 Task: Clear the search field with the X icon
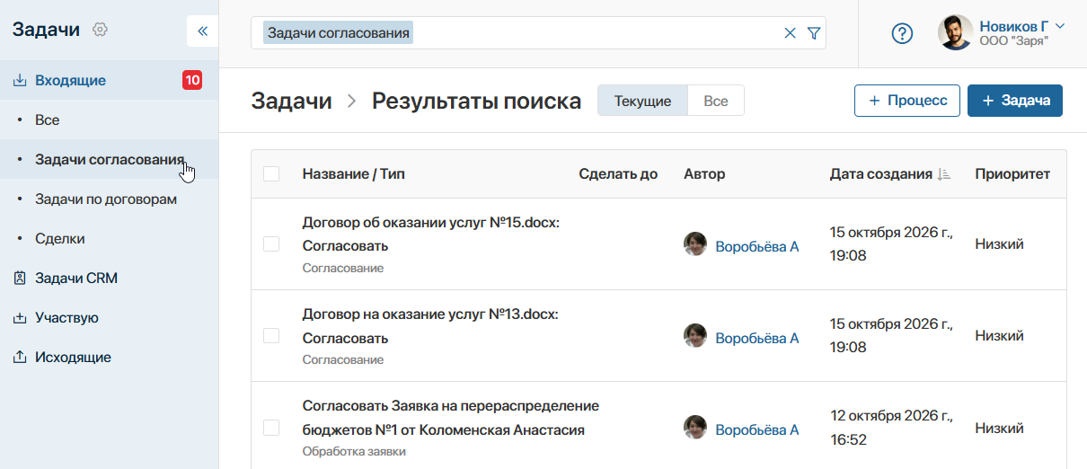click(x=791, y=33)
